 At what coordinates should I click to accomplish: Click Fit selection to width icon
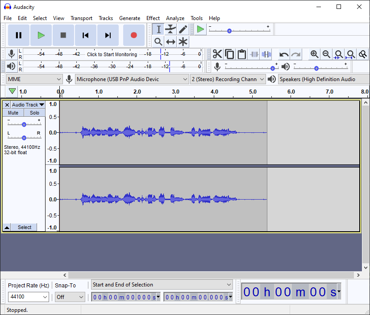pos(339,54)
